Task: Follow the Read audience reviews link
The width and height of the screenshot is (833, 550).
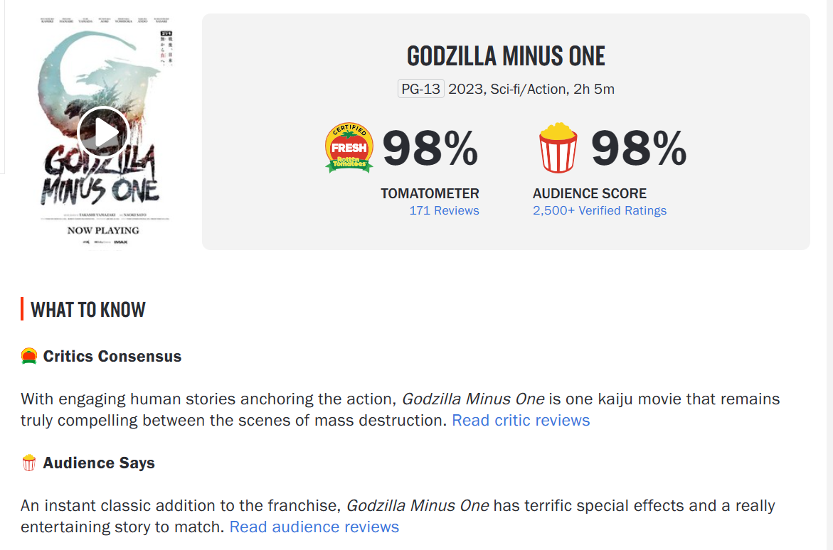Action: pyautogui.click(x=314, y=527)
